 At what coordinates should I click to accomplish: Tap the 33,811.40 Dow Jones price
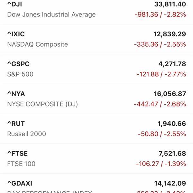(x=170, y=4)
